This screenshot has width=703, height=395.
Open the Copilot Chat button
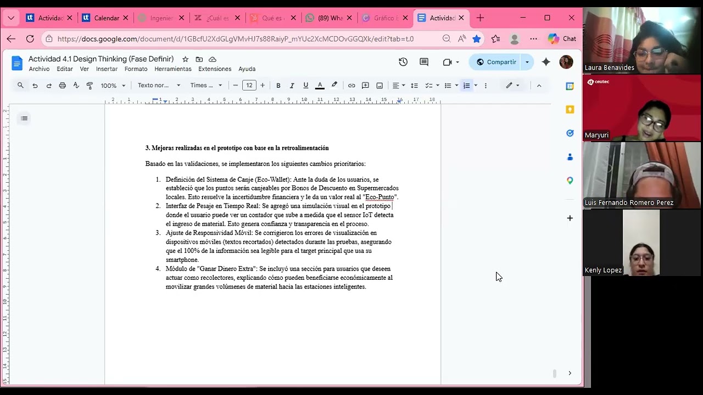[x=562, y=39]
